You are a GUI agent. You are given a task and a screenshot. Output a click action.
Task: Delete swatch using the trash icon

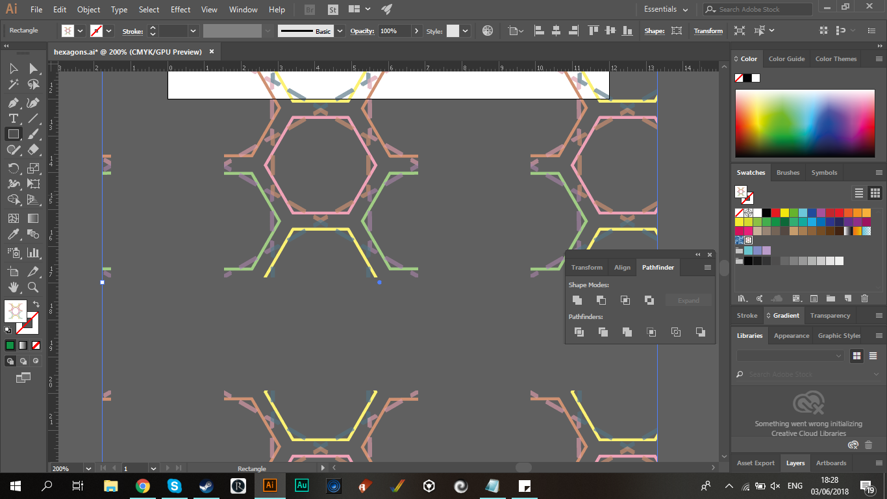click(864, 298)
